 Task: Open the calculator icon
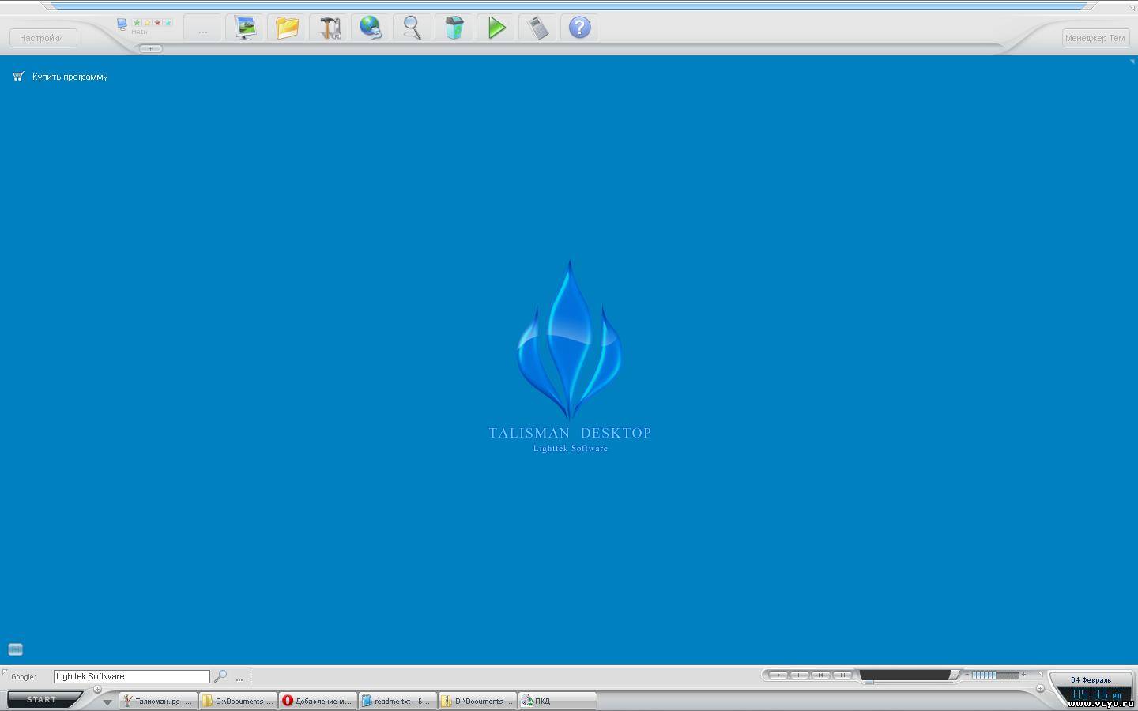tap(538, 28)
